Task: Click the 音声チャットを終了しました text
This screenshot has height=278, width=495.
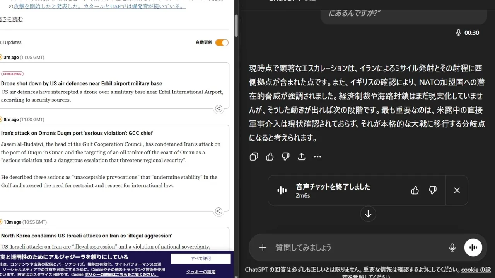Action: pyautogui.click(x=333, y=186)
